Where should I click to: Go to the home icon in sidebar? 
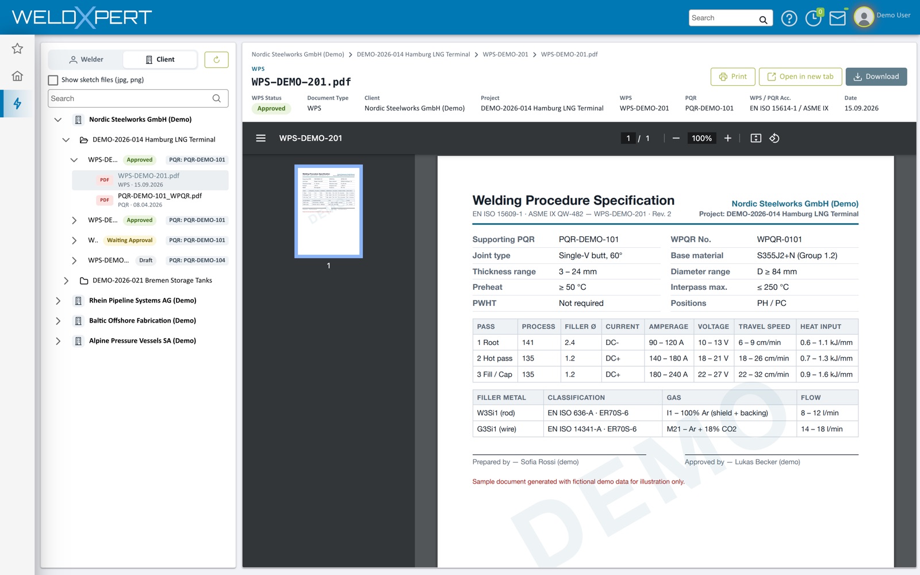tap(17, 76)
